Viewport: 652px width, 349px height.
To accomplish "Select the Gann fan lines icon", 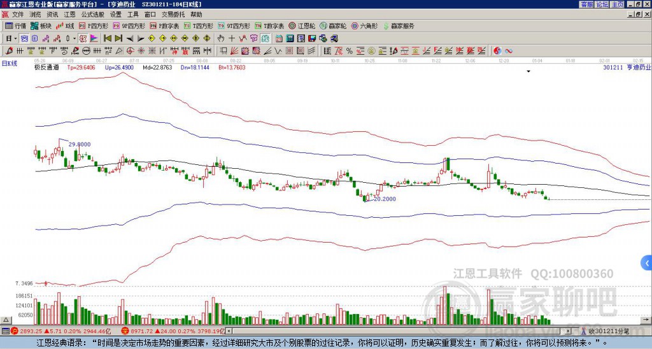I will coord(234,51).
